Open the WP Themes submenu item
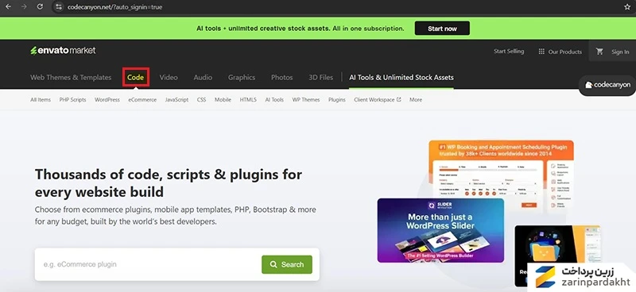636x292 pixels. 306,100
